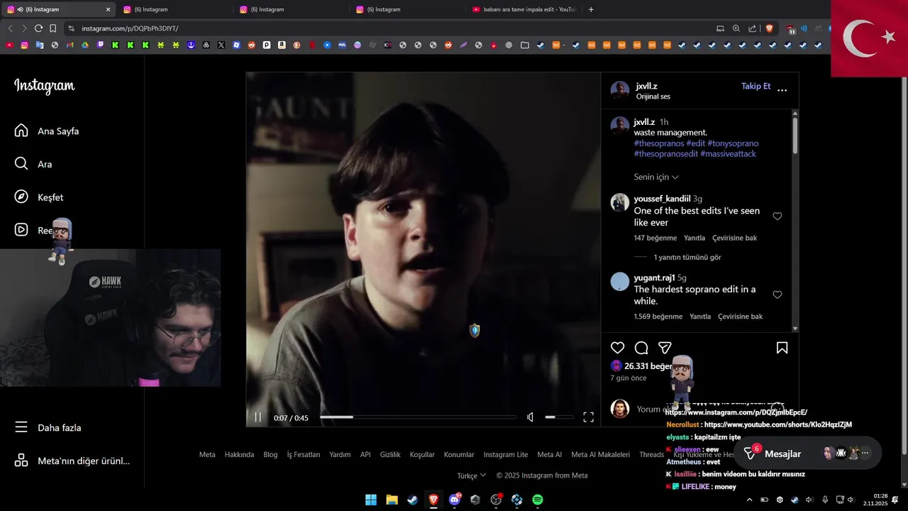The height and width of the screenshot is (511, 908).
Task: Open the Daha fazla menu
Action: (x=48, y=427)
